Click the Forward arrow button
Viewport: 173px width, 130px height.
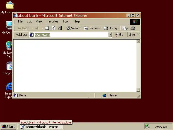point(37,28)
